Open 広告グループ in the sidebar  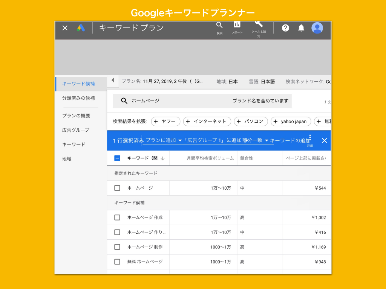(75, 130)
